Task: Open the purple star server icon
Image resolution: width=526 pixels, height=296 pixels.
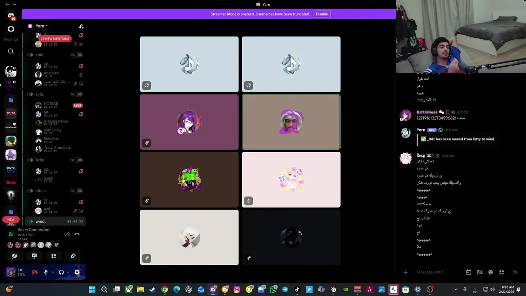Action: [11, 155]
